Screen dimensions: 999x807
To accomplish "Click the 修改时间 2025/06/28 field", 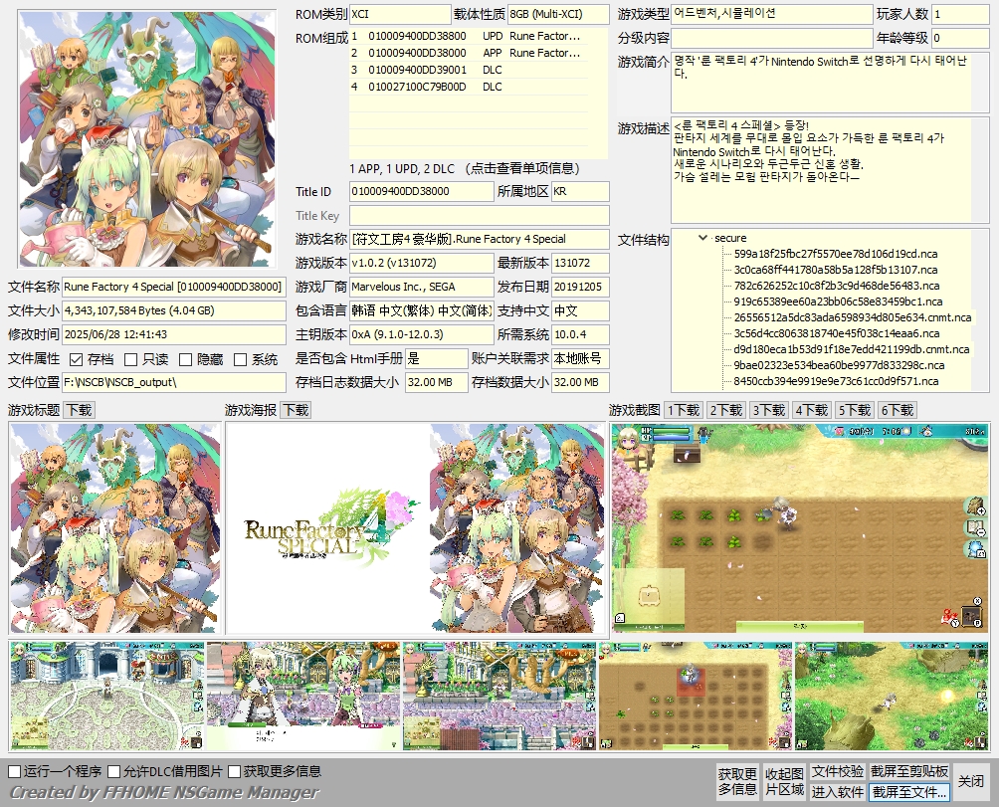I will click(174, 334).
